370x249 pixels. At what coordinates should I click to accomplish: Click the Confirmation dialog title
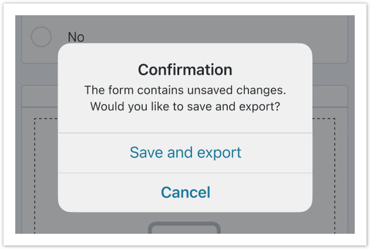185,70
